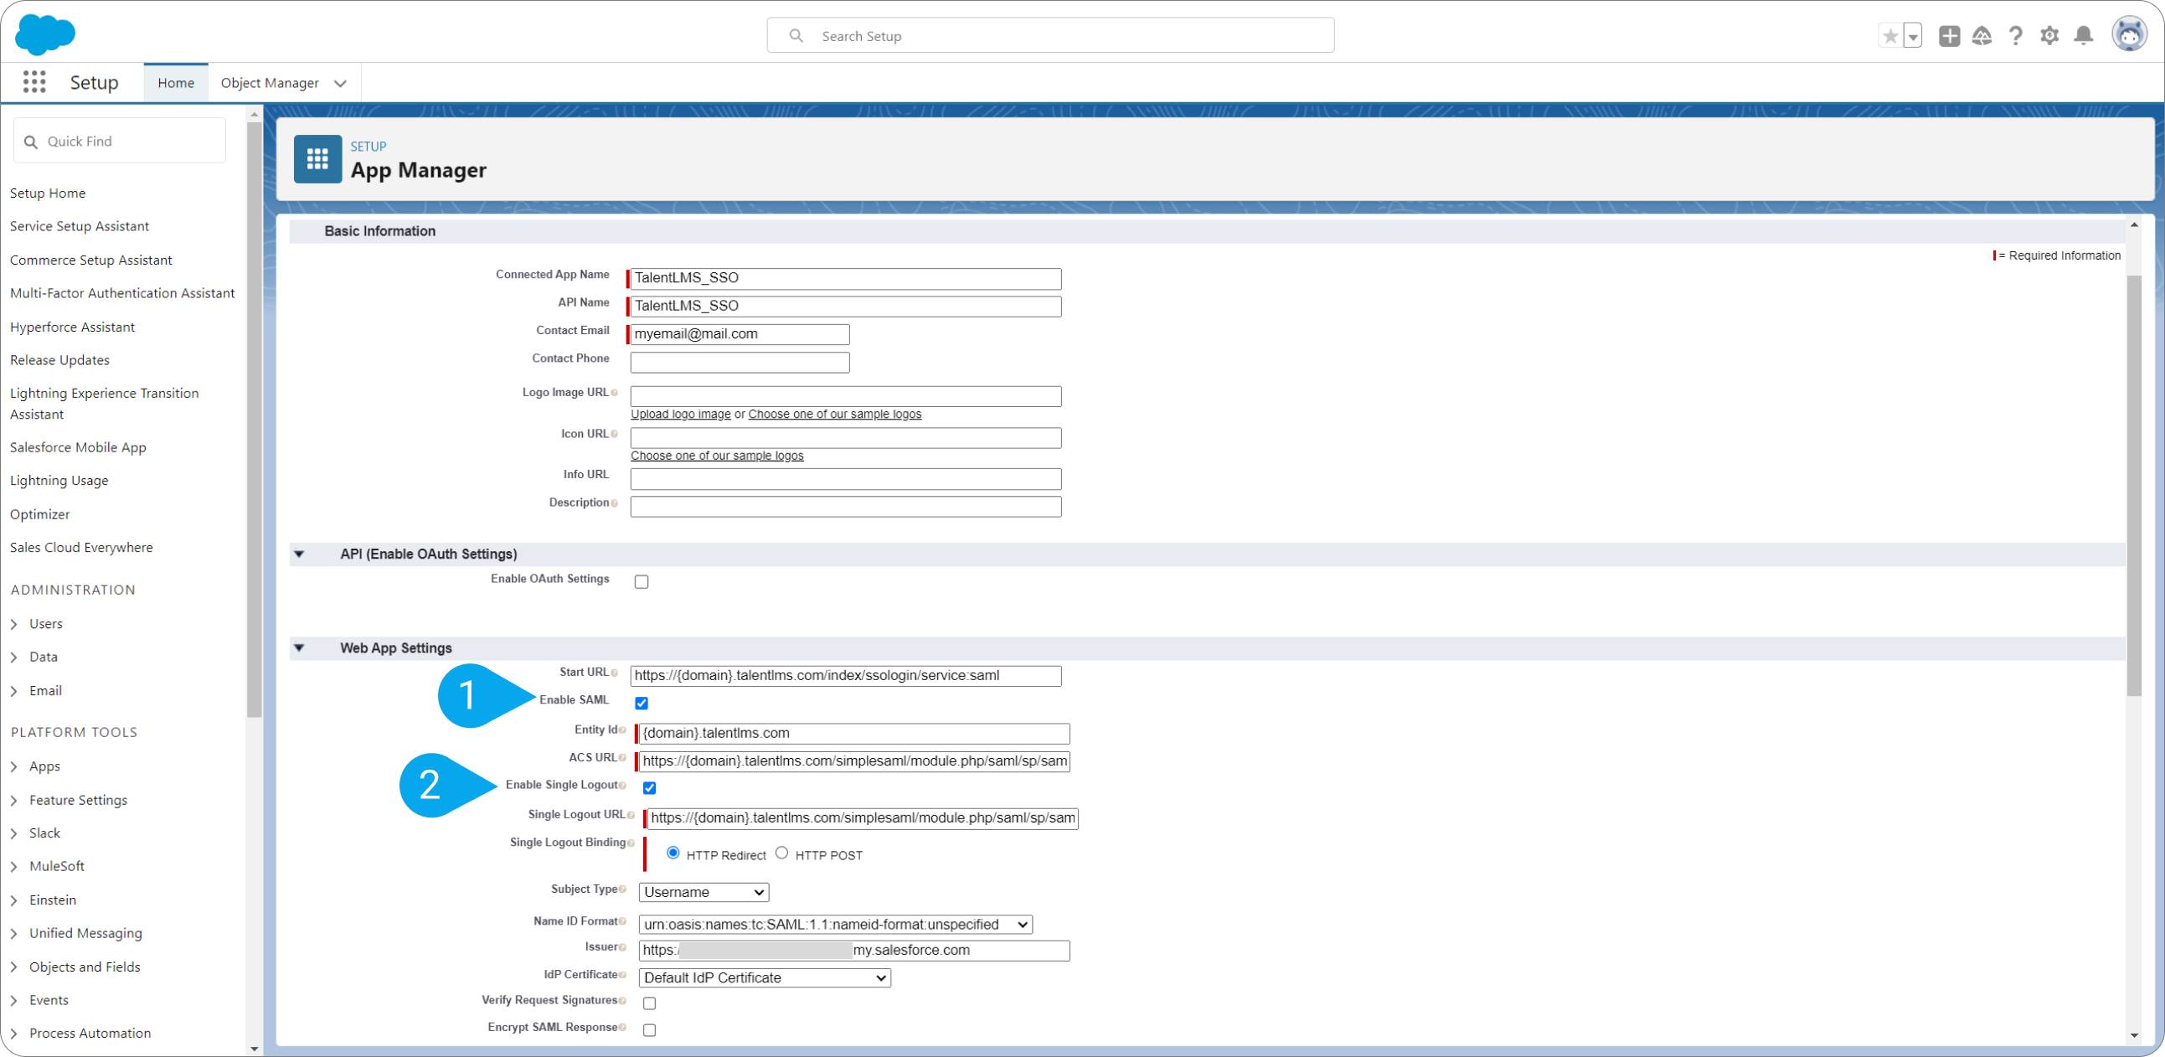Click logo's Choose one of our sample logos link
Viewport: 2165px width, 1057px height.
pos(834,415)
